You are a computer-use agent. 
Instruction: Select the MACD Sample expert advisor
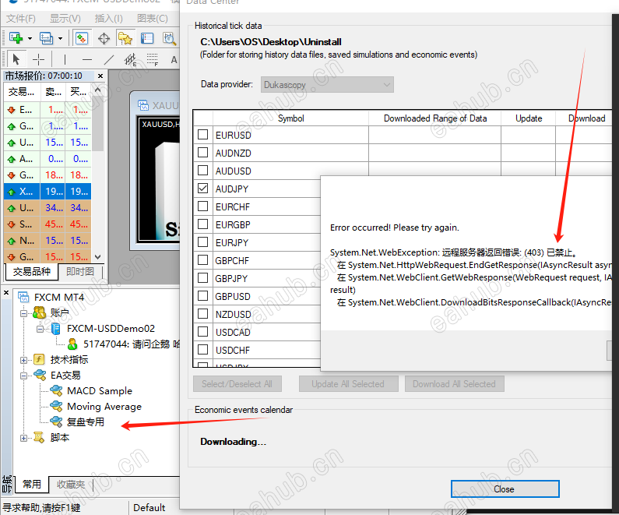(x=100, y=390)
